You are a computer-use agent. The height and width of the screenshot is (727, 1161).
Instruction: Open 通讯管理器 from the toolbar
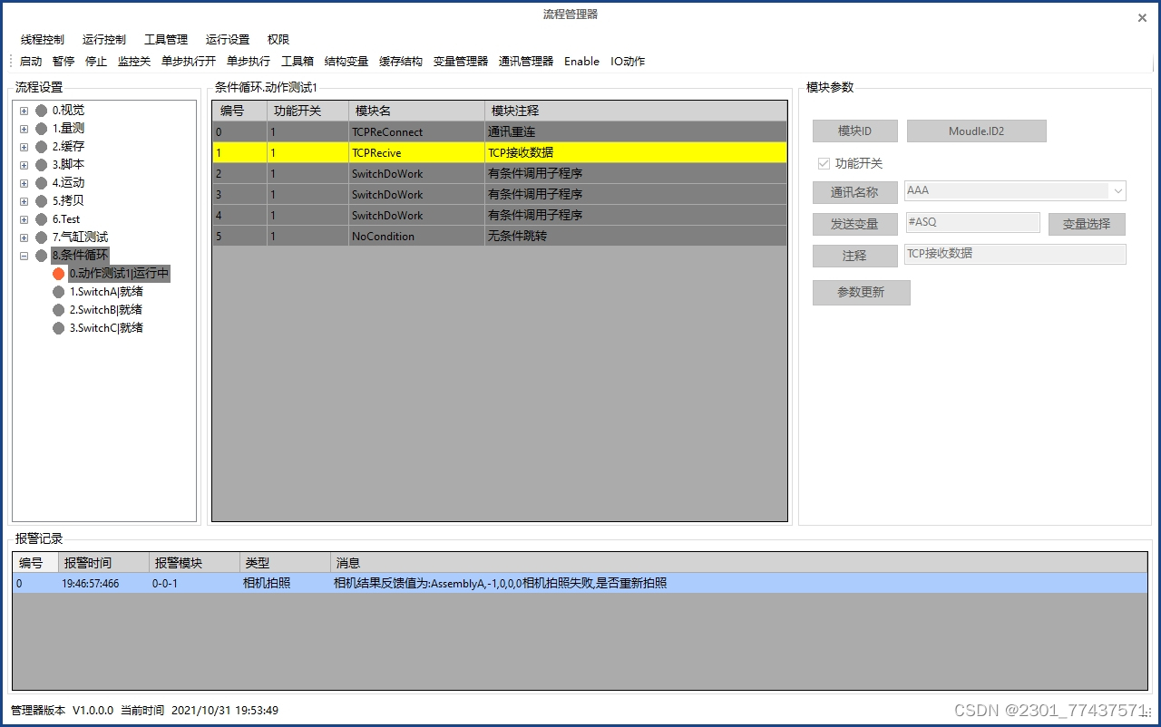526,62
